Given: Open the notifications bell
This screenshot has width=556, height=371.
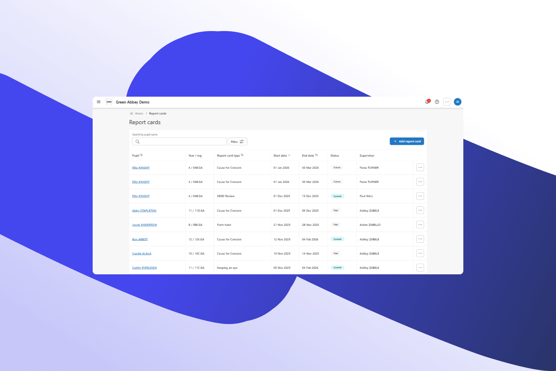Looking at the screenshot, I should click(427, 102).
